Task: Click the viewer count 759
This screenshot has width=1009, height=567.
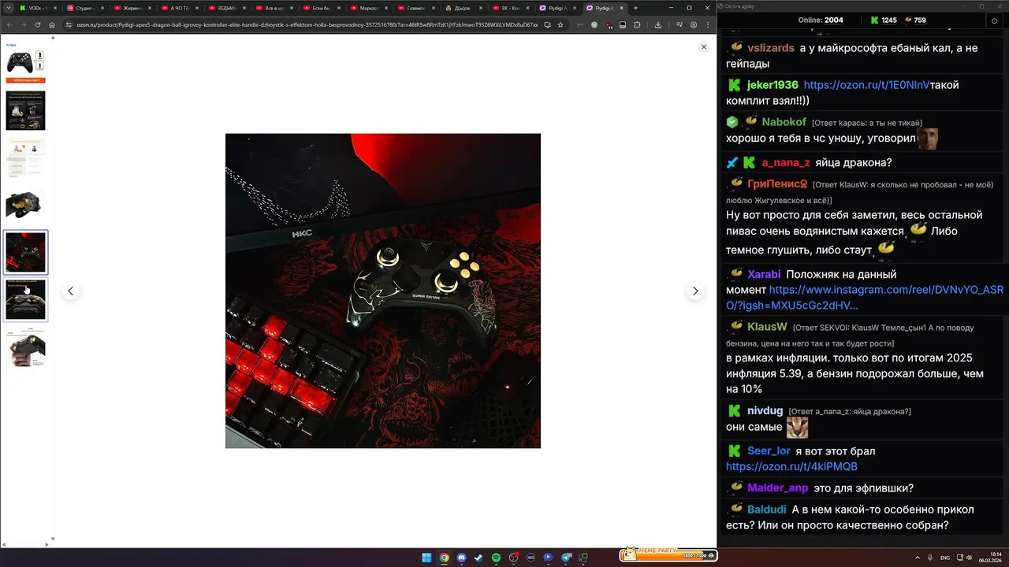Action: pyautogui.click(x=914, y=20)
